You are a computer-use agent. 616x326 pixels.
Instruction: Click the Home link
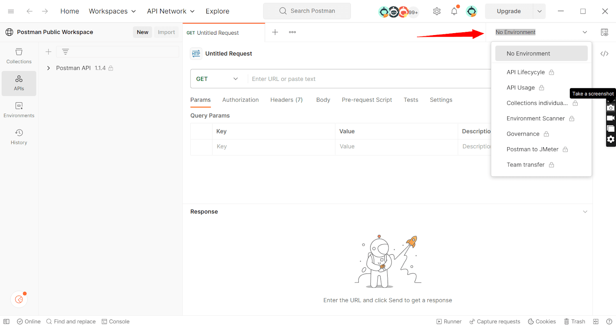click(70, 11)
